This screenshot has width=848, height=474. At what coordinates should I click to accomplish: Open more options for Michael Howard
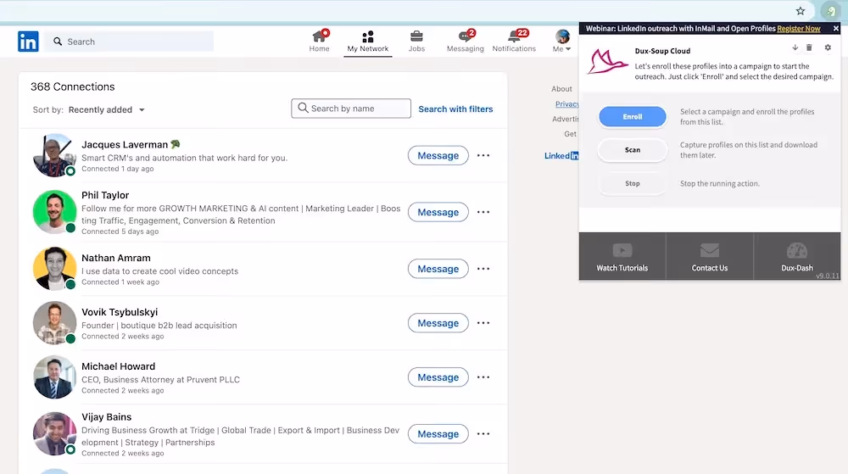point(483,377)
